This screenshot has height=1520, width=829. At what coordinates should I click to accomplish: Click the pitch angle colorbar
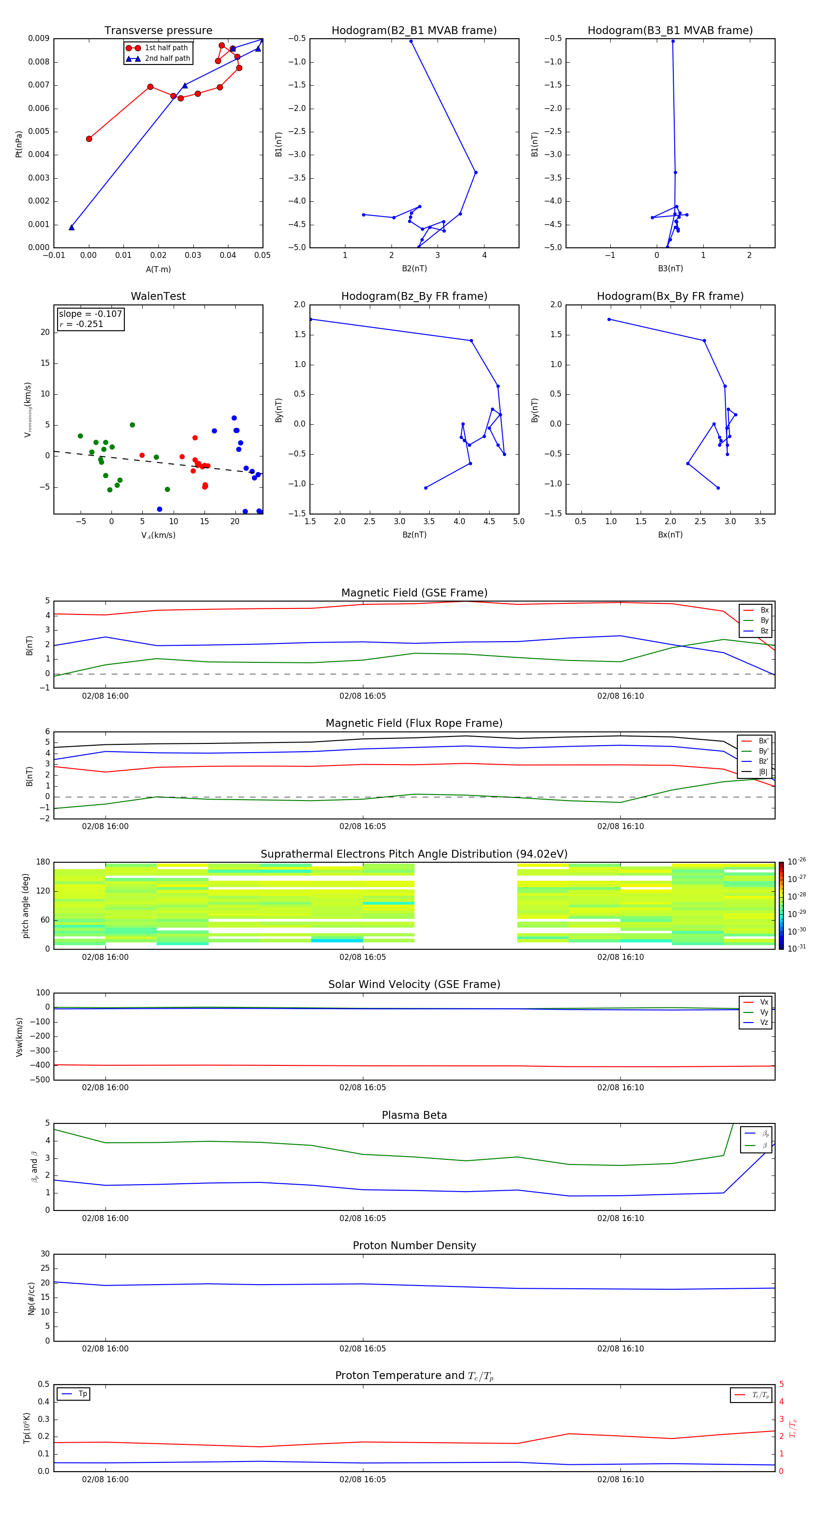(781, 906)
